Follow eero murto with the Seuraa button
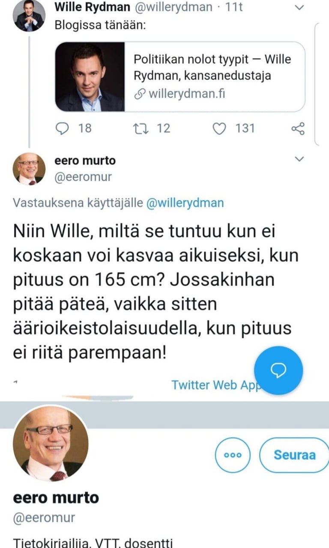This screenshot has height=548, width=329. click(294, 455)
